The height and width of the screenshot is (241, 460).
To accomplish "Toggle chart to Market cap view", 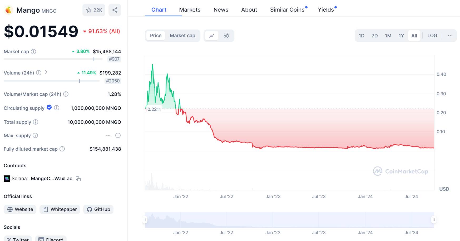I will 182,36.
